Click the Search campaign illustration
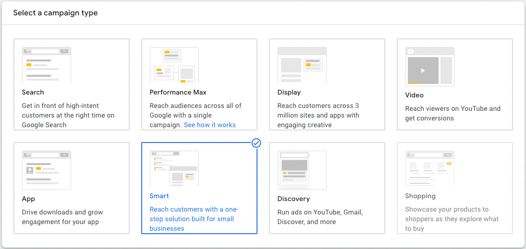The image size is (526, 249). (46, 65)
